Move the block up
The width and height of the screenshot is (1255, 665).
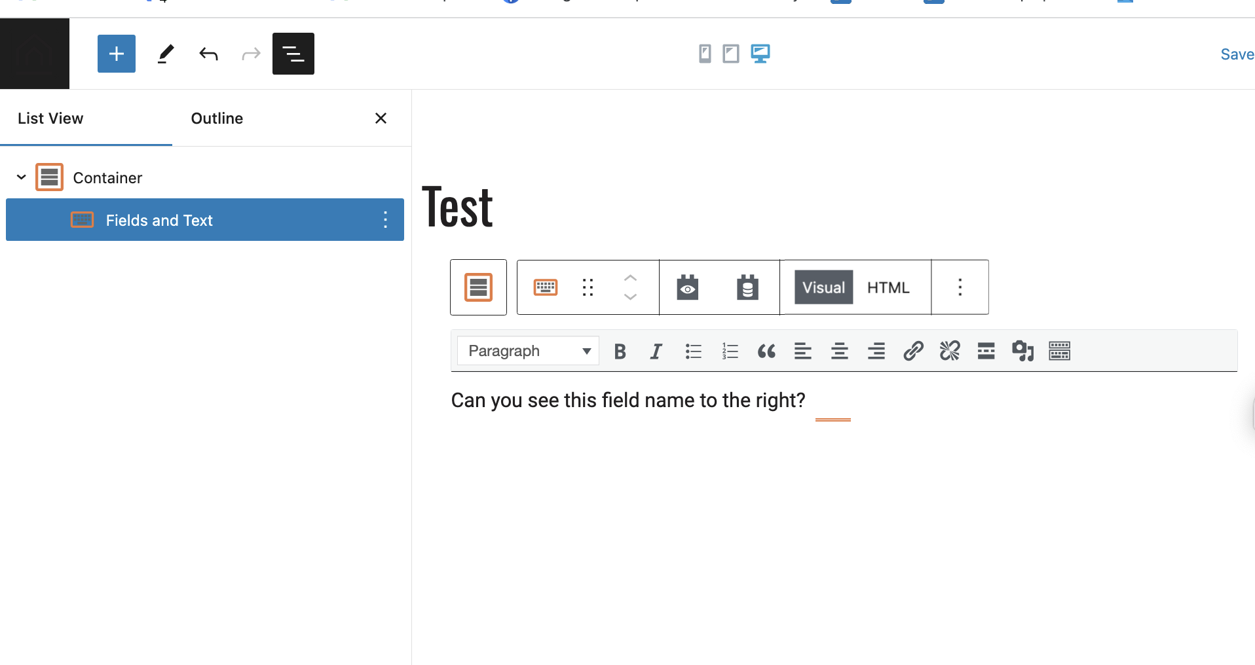tap(630, 278)
